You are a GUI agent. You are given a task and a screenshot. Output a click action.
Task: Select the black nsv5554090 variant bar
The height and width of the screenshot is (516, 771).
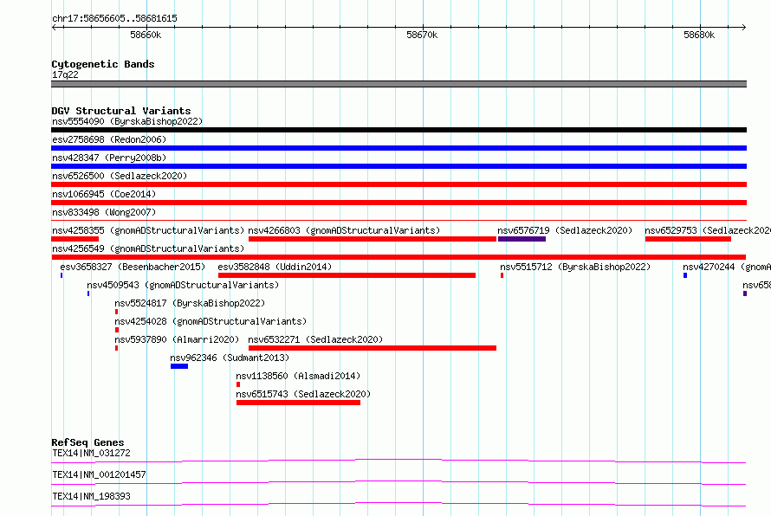(x=398, y=130)
